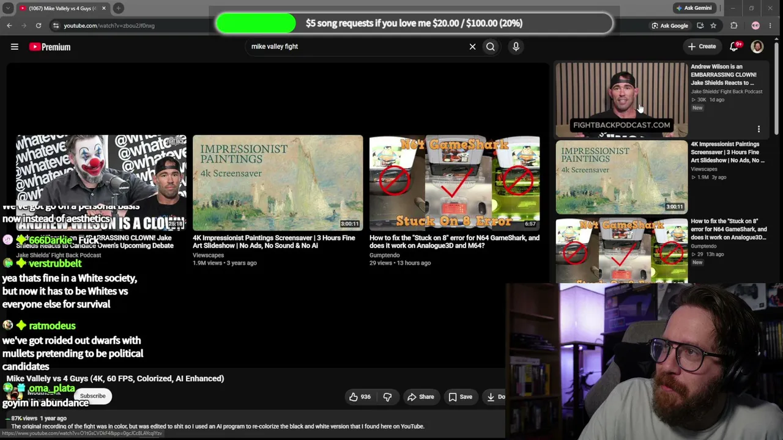Open YouTube notifications bell
The height and width of the screenshot is (440, 783).
(735, 46)
